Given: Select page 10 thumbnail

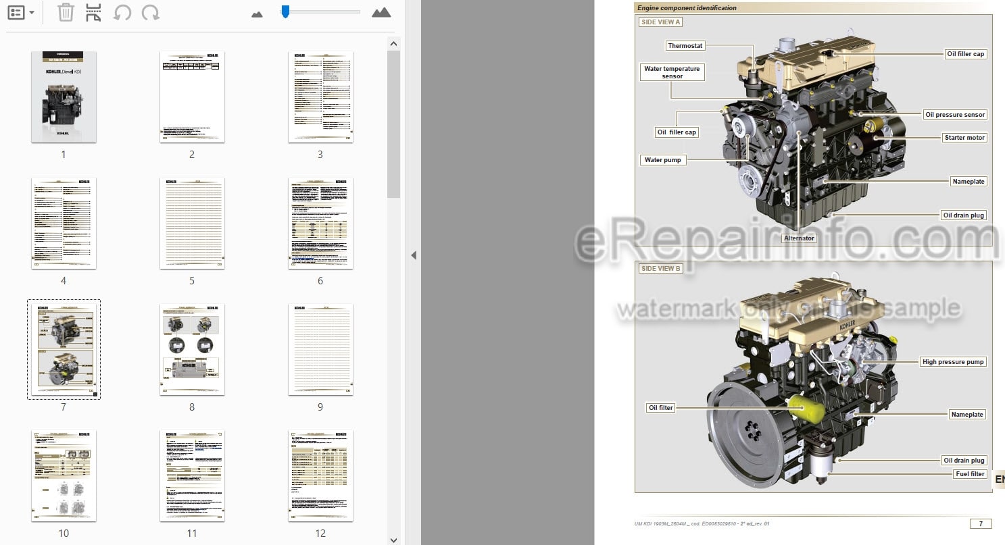Looking at the screenshot, I should tap(64, 476).
